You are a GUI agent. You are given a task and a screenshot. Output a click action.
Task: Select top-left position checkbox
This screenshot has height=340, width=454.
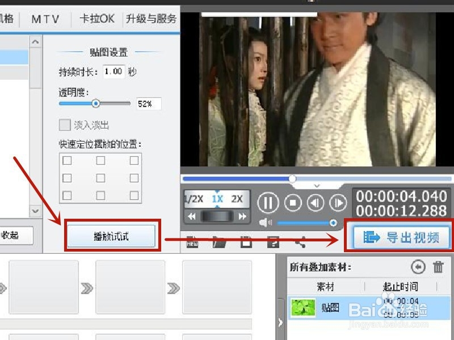coord(67,160)
